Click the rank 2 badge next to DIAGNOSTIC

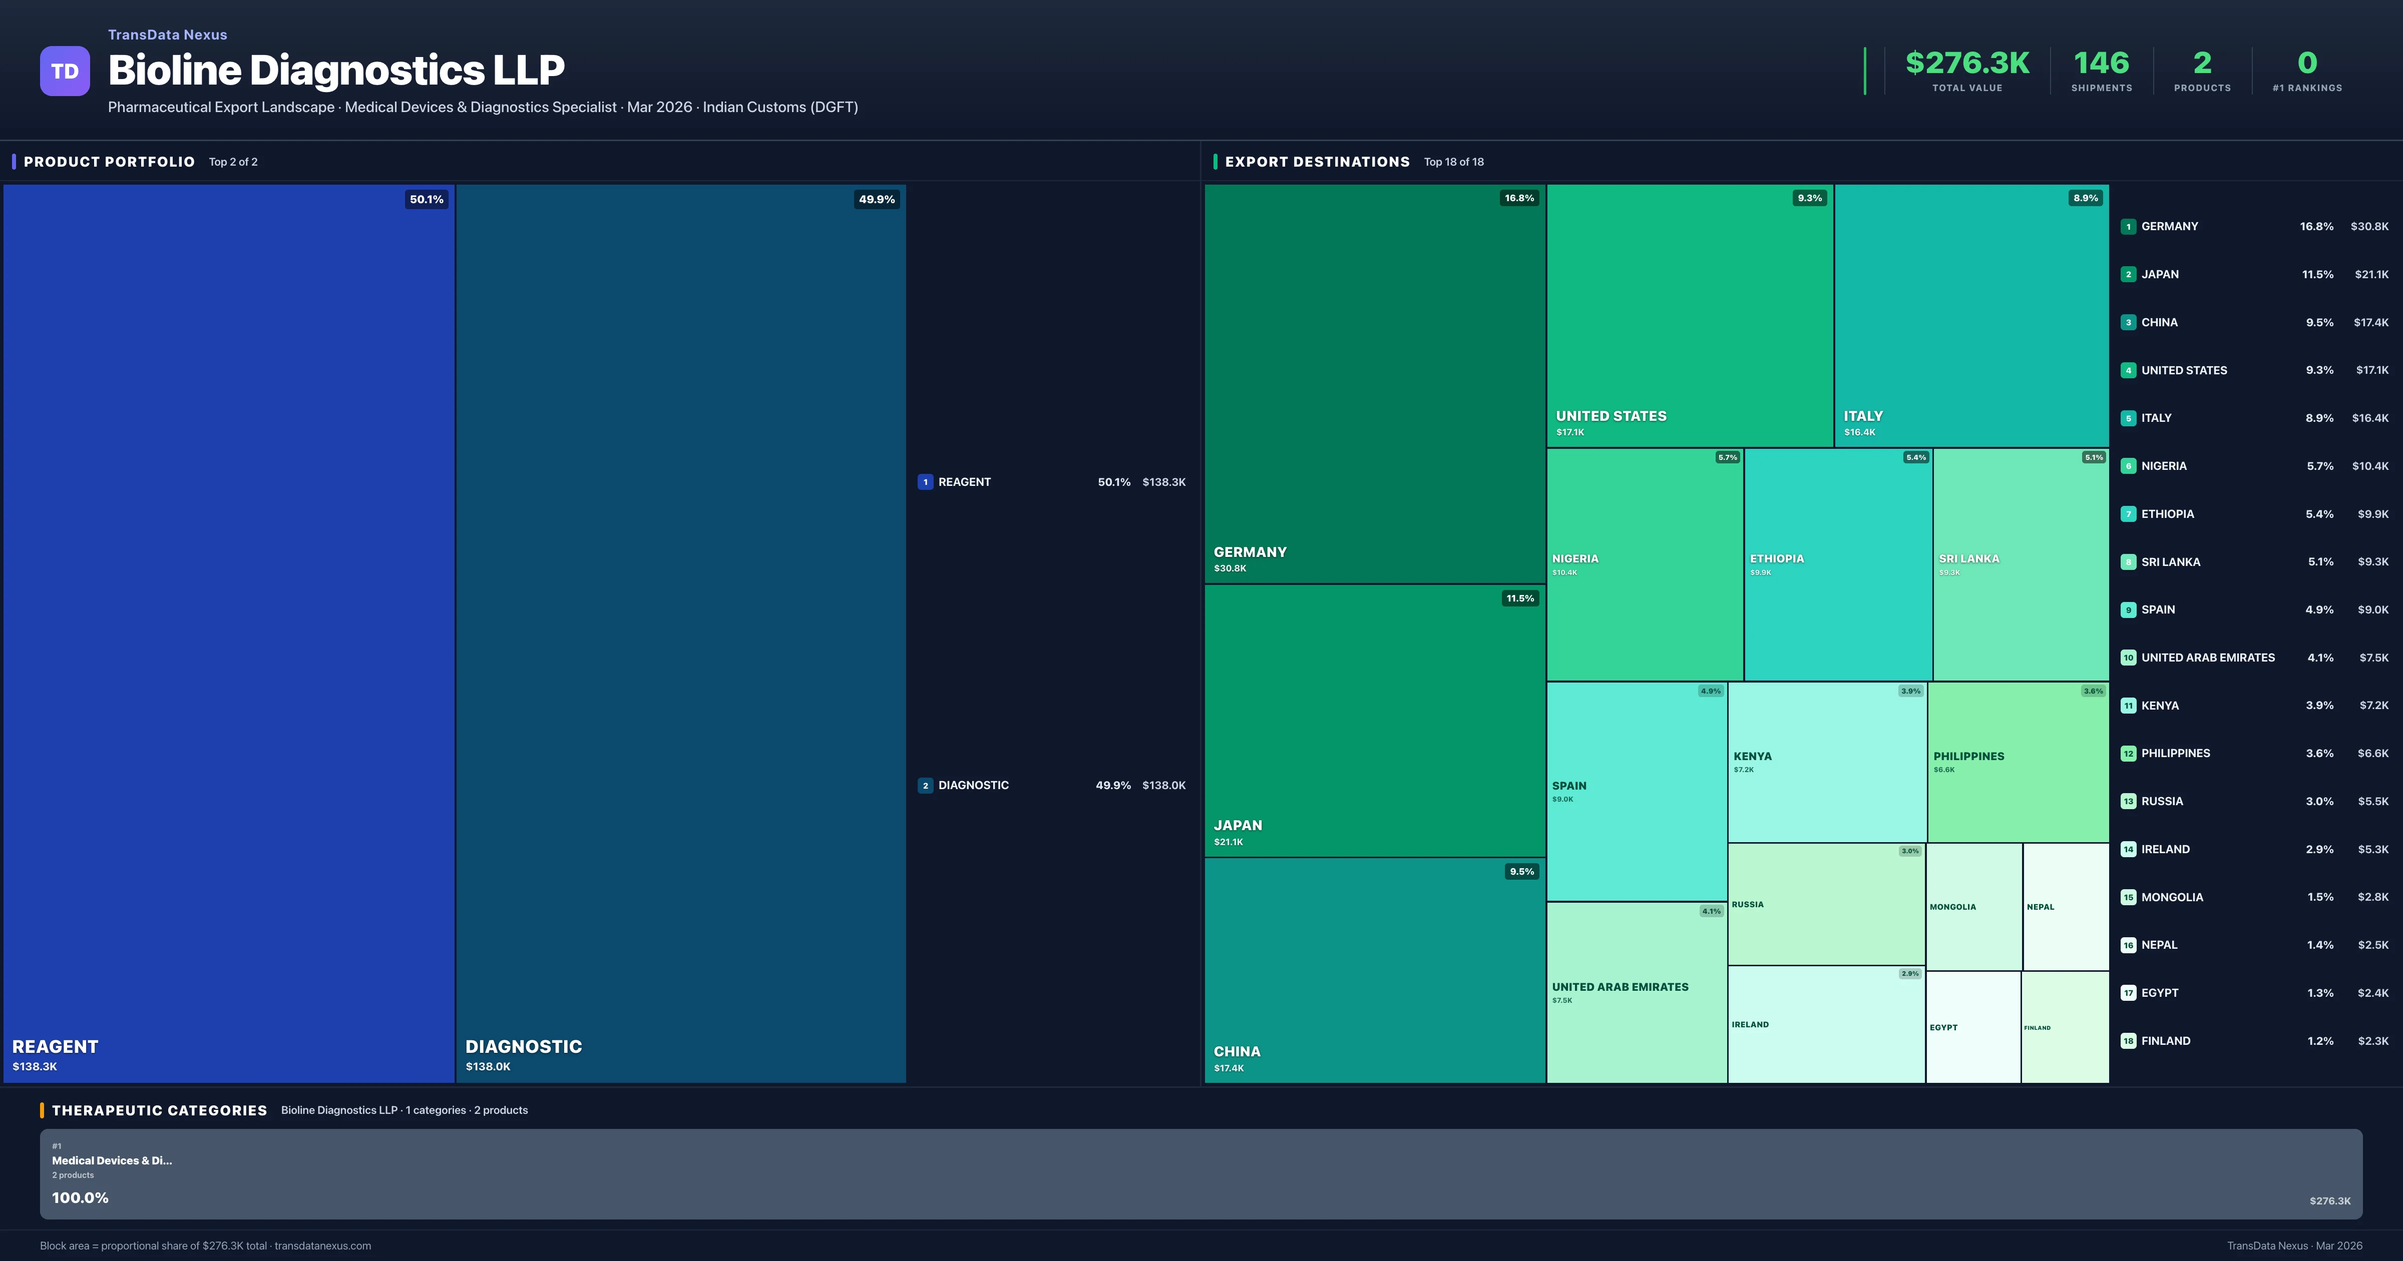click(925, 785)
